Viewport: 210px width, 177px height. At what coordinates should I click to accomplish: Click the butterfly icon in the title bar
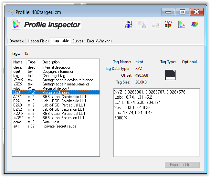coord(11,12)
